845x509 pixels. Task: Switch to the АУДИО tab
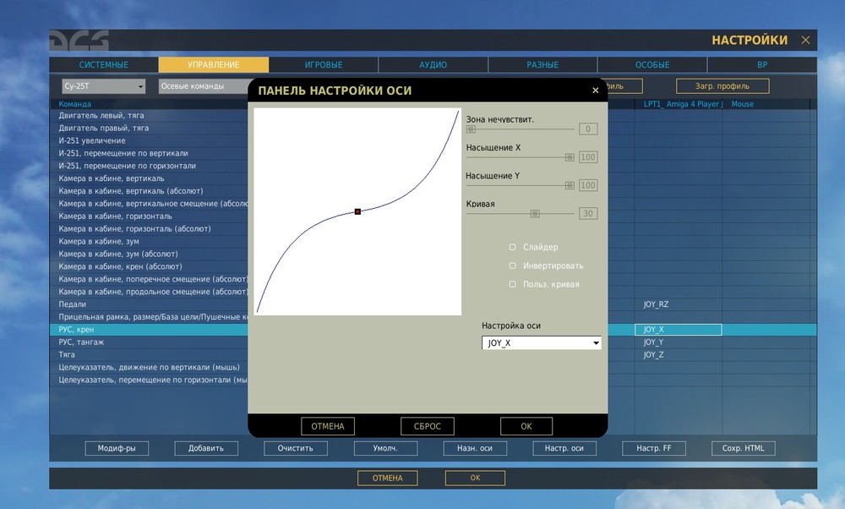tap(433, 65)
